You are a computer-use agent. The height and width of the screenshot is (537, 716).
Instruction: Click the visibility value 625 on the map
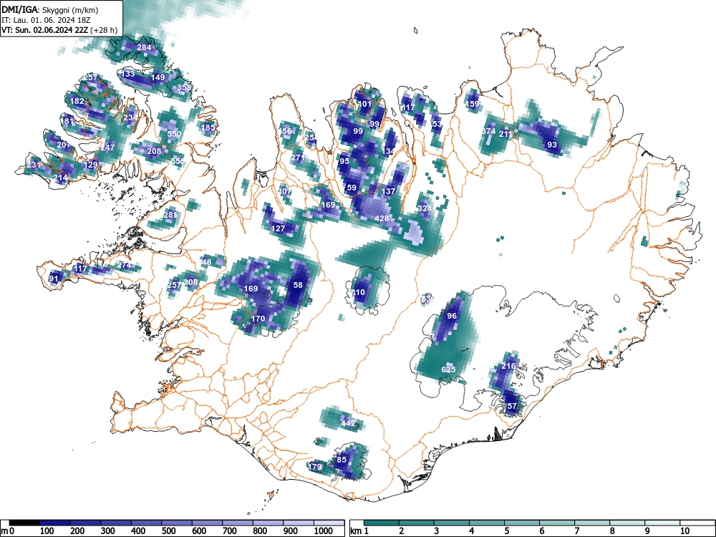(x=448, y=369)
